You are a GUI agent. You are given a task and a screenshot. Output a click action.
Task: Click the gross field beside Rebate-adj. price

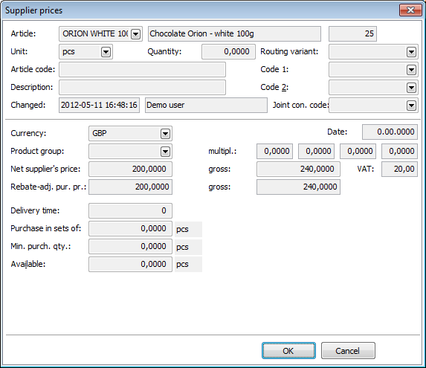tap(298, 187)
